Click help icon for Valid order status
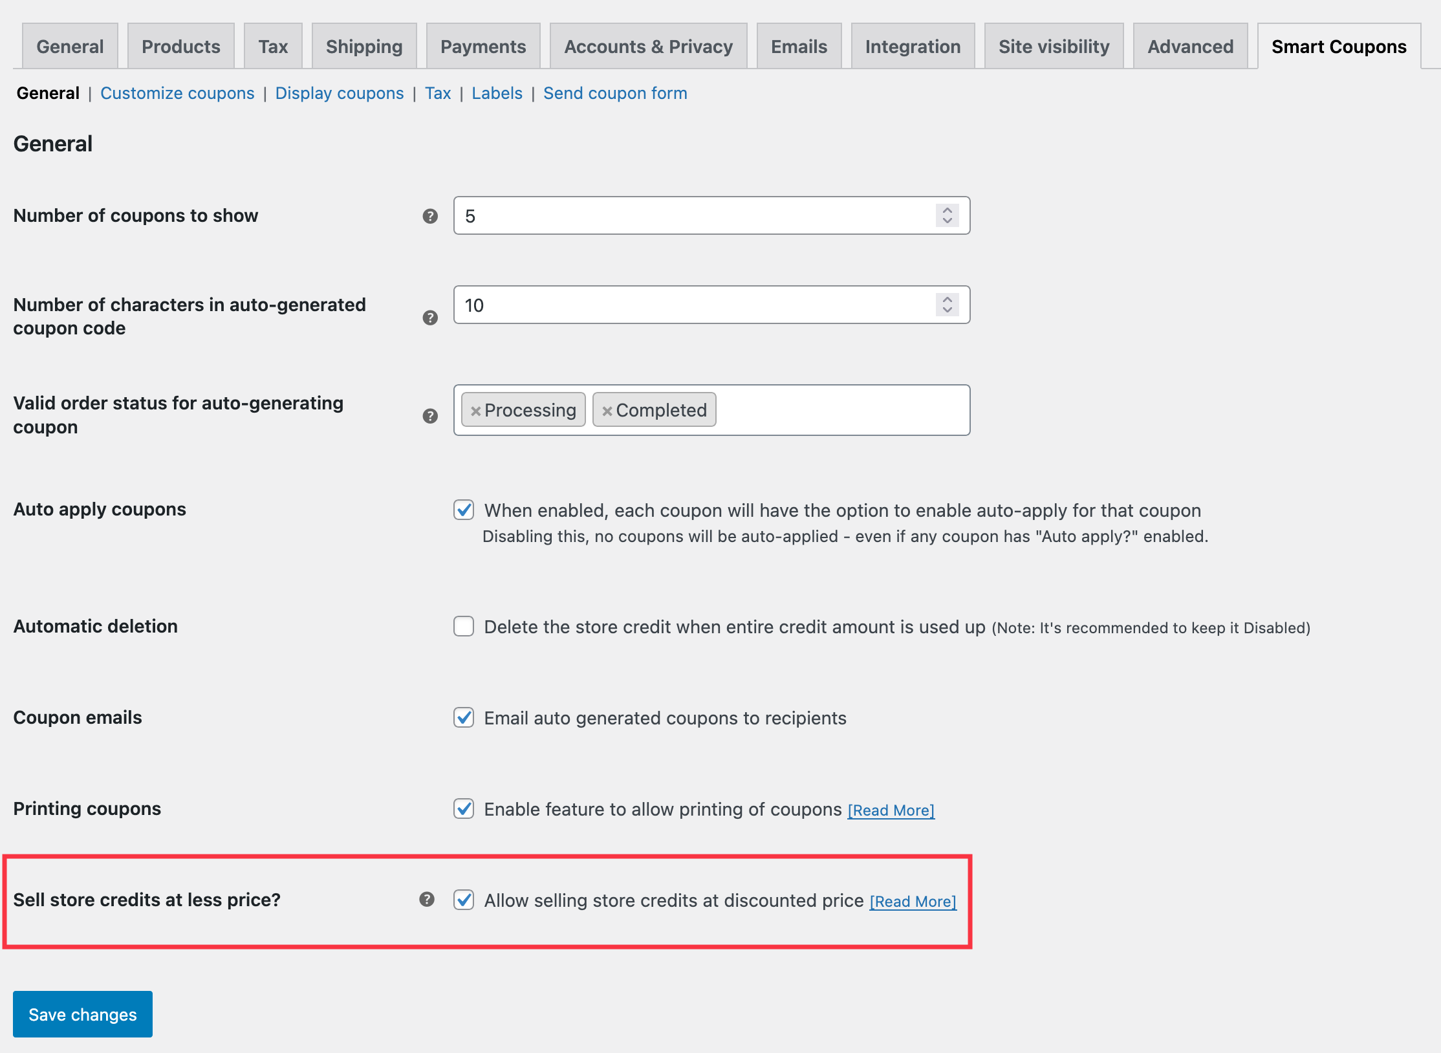This screenshot has width=1441, height=1053. (x=430, y=416)
